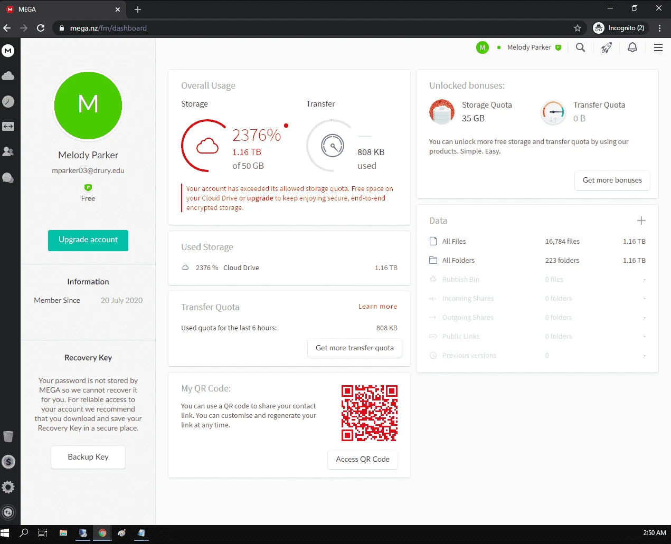Click the large green M profile avatar
Viewport: 671px width, 544px height.
tap(88, 106)
